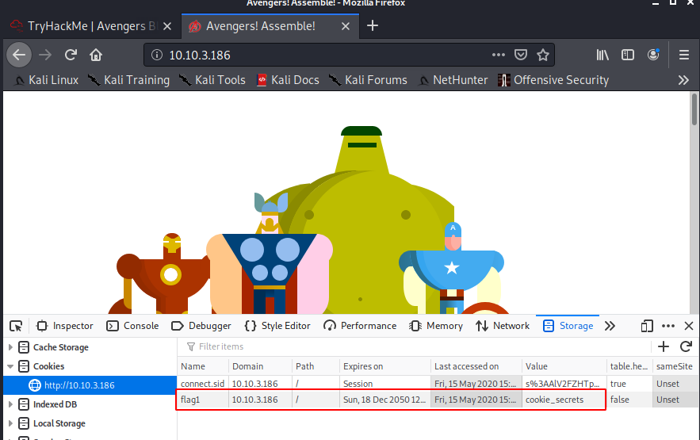Image resolution: width=700 pixels, height=440 pixels.
Task: Click the element picker icon in DevTools
Action: coord(16,326)
